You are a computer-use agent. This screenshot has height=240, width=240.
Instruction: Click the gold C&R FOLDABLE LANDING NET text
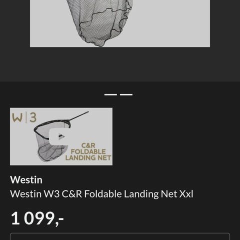coord(88,151)
